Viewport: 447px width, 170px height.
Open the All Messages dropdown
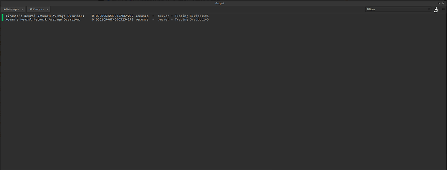pos(13,9)
